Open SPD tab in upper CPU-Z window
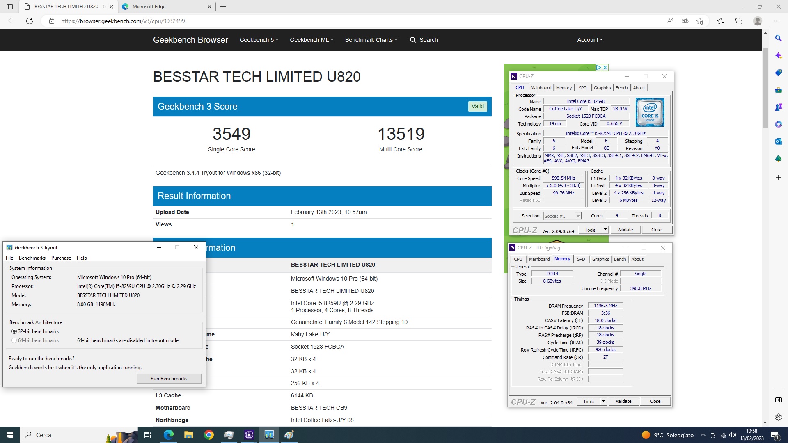788x443 pixels. point(582,88)
